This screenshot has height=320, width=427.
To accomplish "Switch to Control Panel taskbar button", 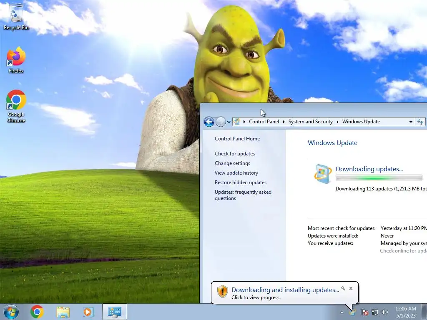I will click(x=115, y=312).
